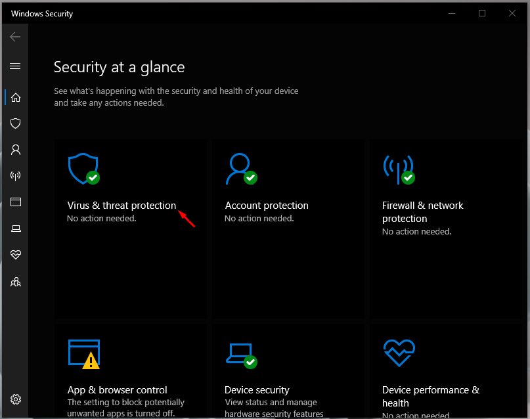Viewport: 530px width, 419px height.
Task: Open Settings gear at sidebar bottom
Action: [x=16, y=399]
